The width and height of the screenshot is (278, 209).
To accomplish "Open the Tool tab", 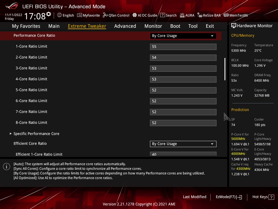I will tap(193, 26).
